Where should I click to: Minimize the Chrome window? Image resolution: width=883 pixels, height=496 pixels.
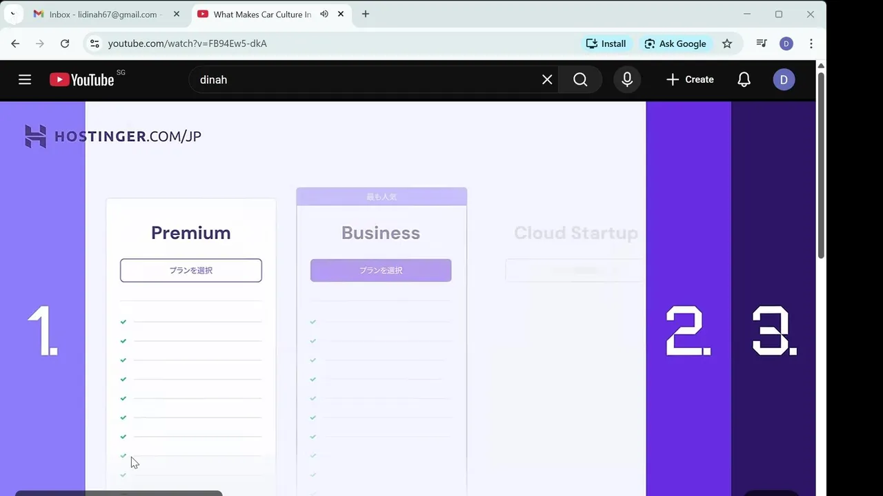coord(747,14)
